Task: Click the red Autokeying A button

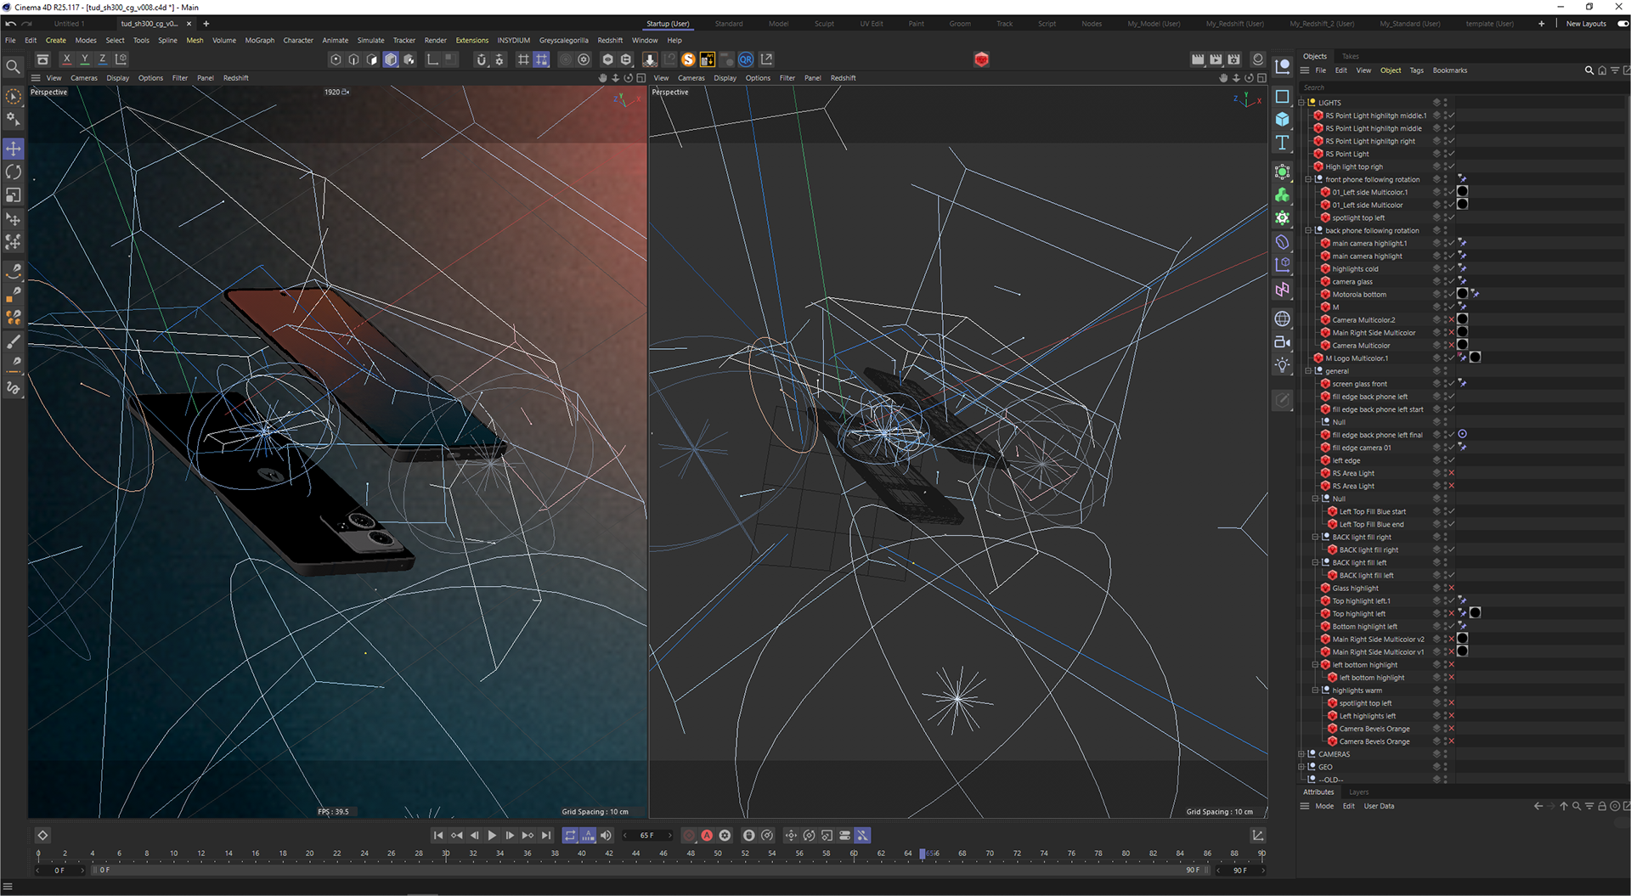Action: coord(707,836)
